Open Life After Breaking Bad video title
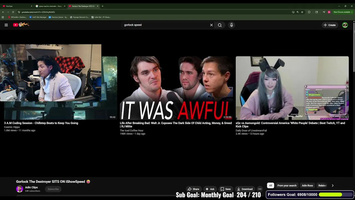The height and width of the screenshot is (200, 355). click(176, 125)
